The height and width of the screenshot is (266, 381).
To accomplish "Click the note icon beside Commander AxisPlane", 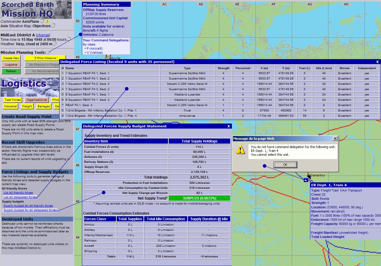I will click(x=42, y=21).
